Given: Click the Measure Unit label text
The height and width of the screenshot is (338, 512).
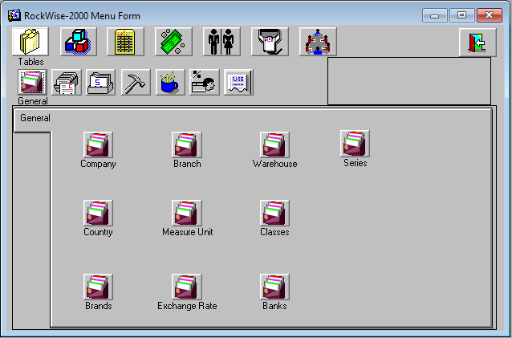Looking at the screenshot, I should 188,232.
